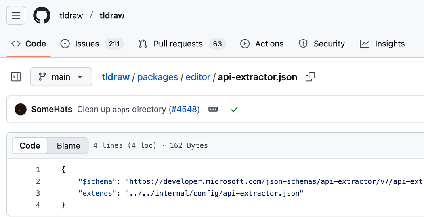Open the main branch dropdown

tap(61, 77)
